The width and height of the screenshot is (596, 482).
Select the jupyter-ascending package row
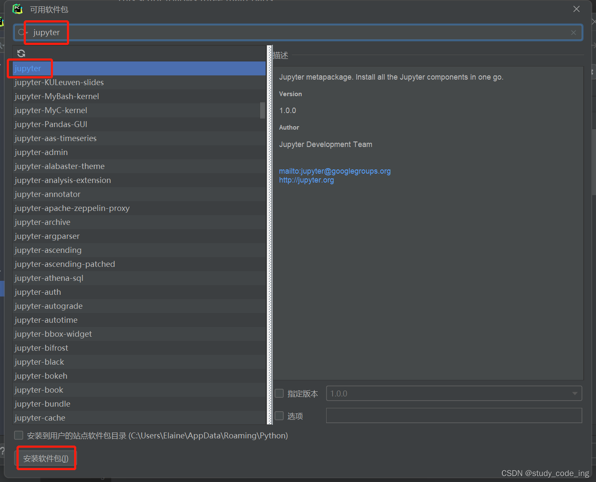(x=139, y=250)
